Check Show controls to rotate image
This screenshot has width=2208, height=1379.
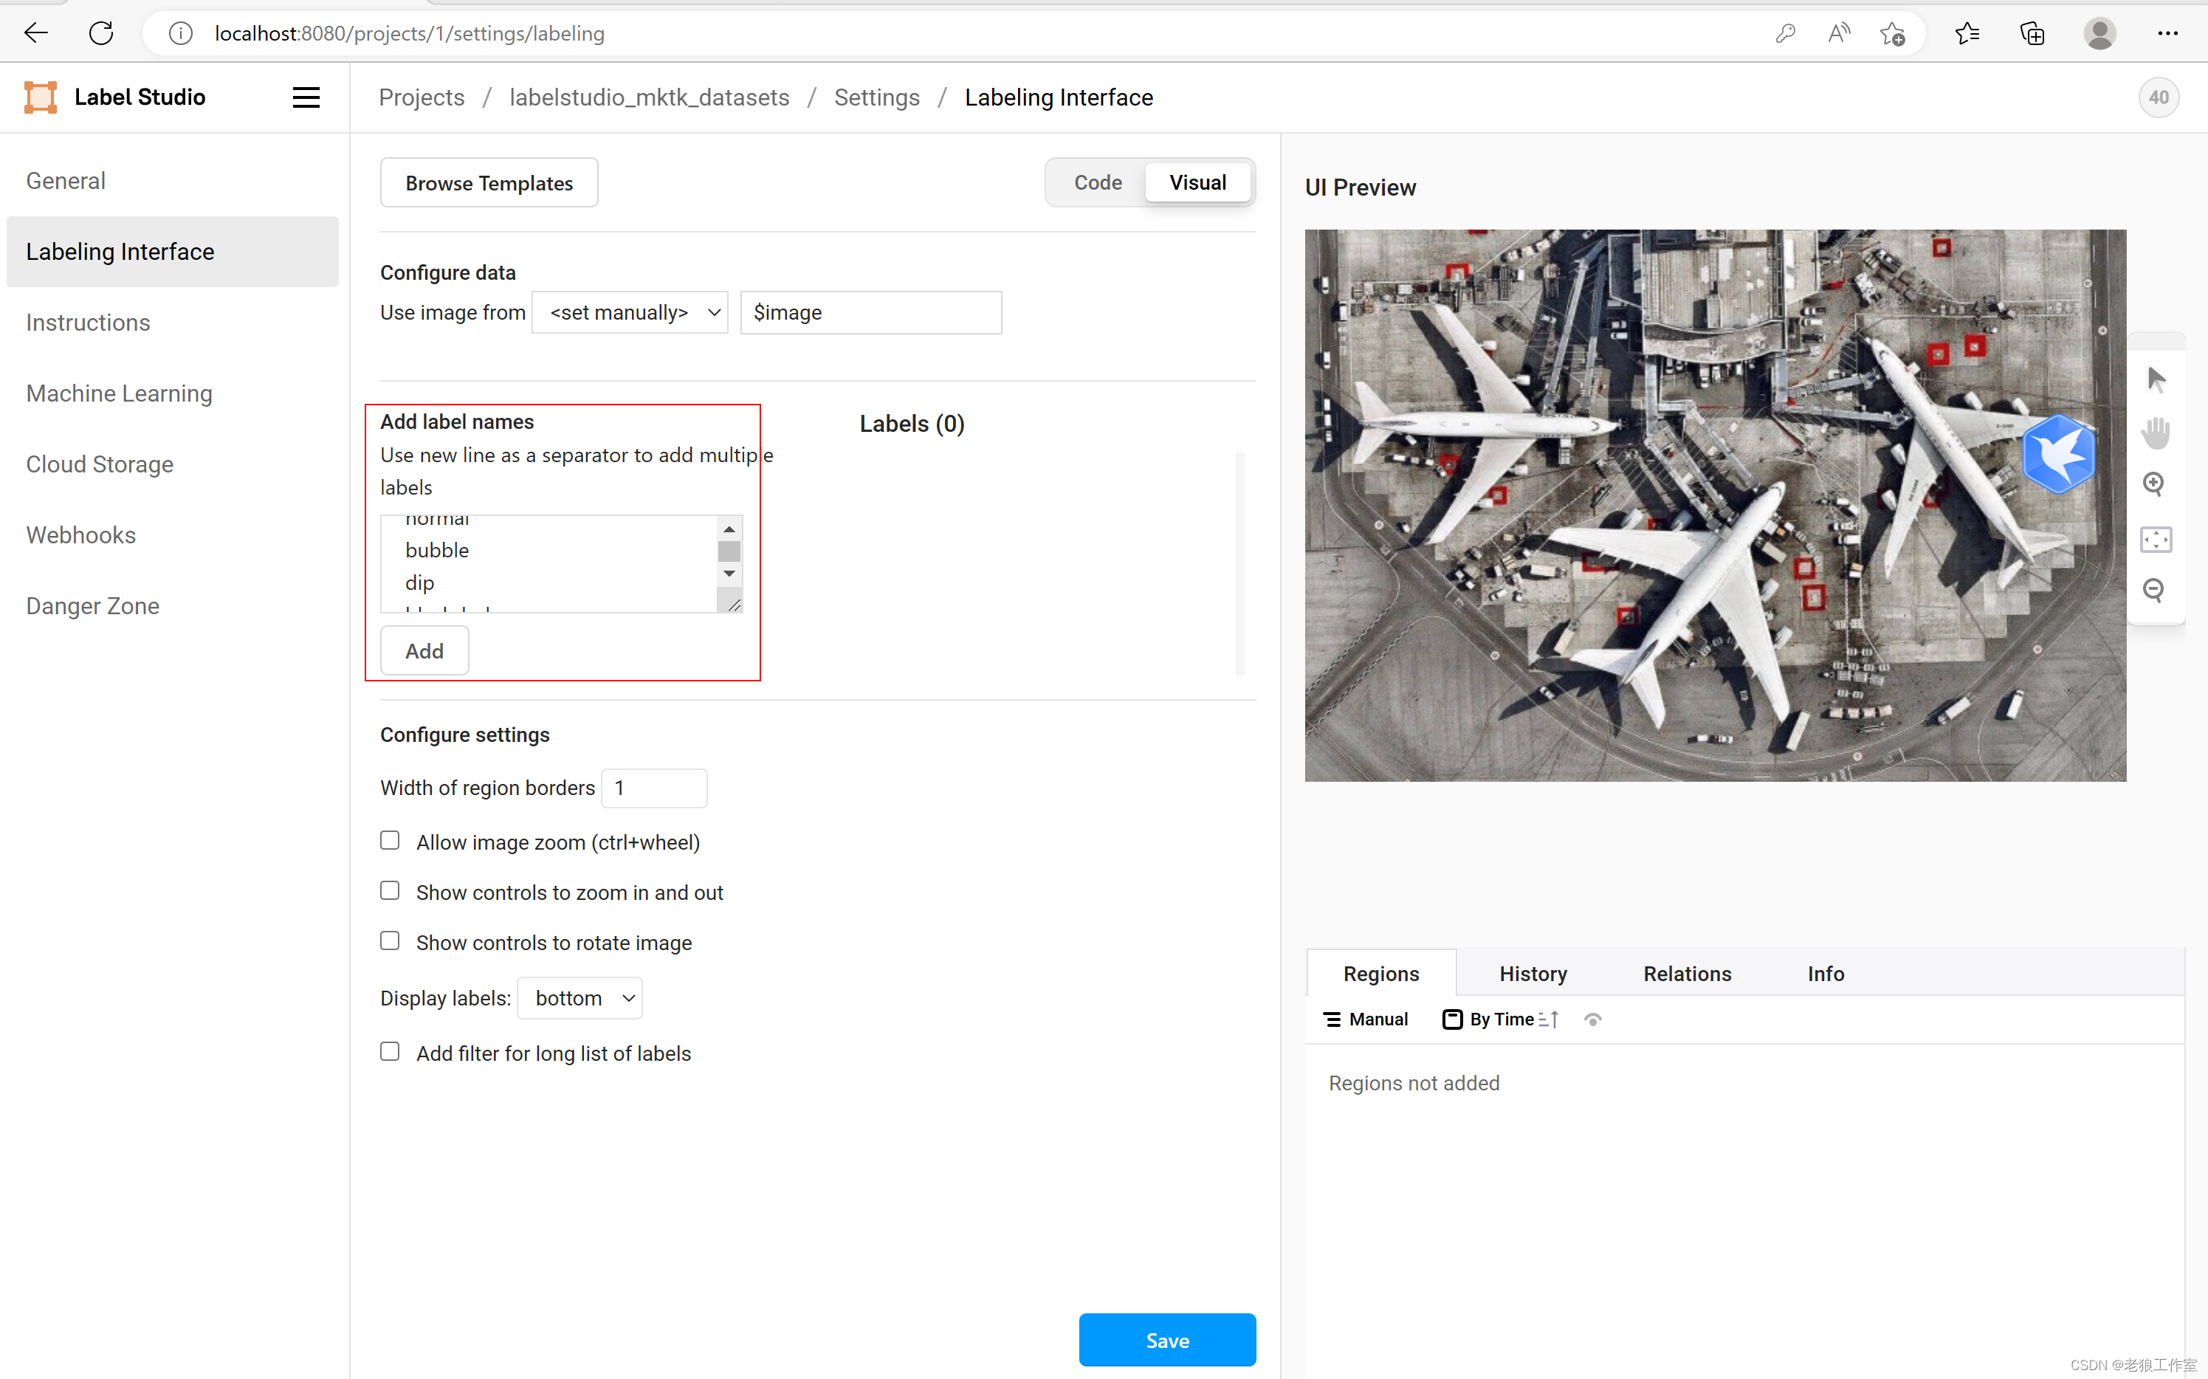click(390, 940)
